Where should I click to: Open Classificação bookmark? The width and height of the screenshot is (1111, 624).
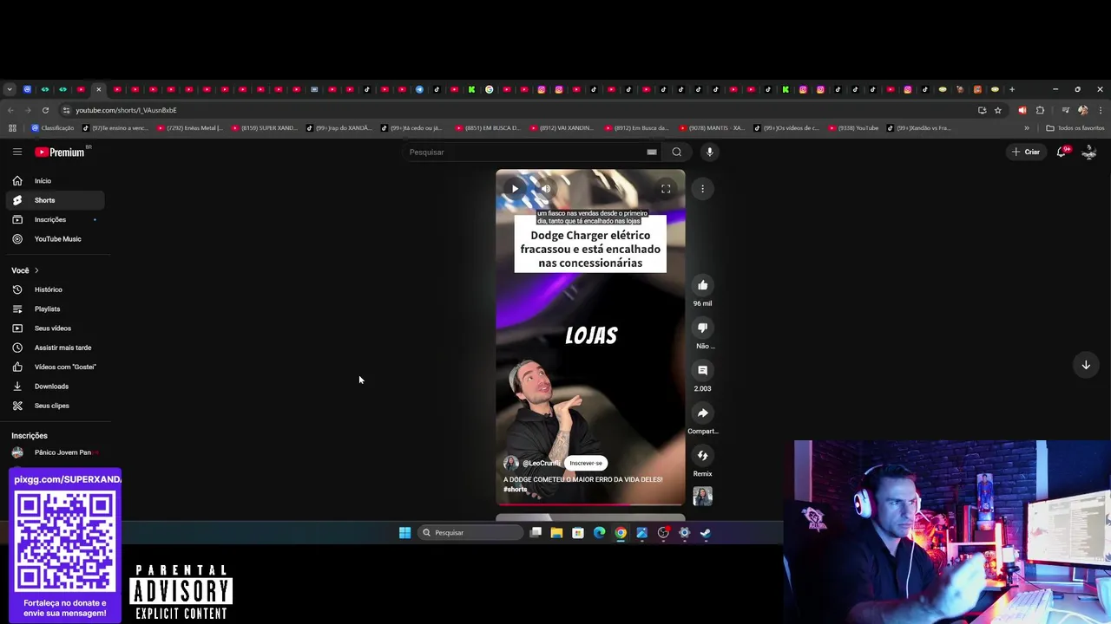point(52,128)
